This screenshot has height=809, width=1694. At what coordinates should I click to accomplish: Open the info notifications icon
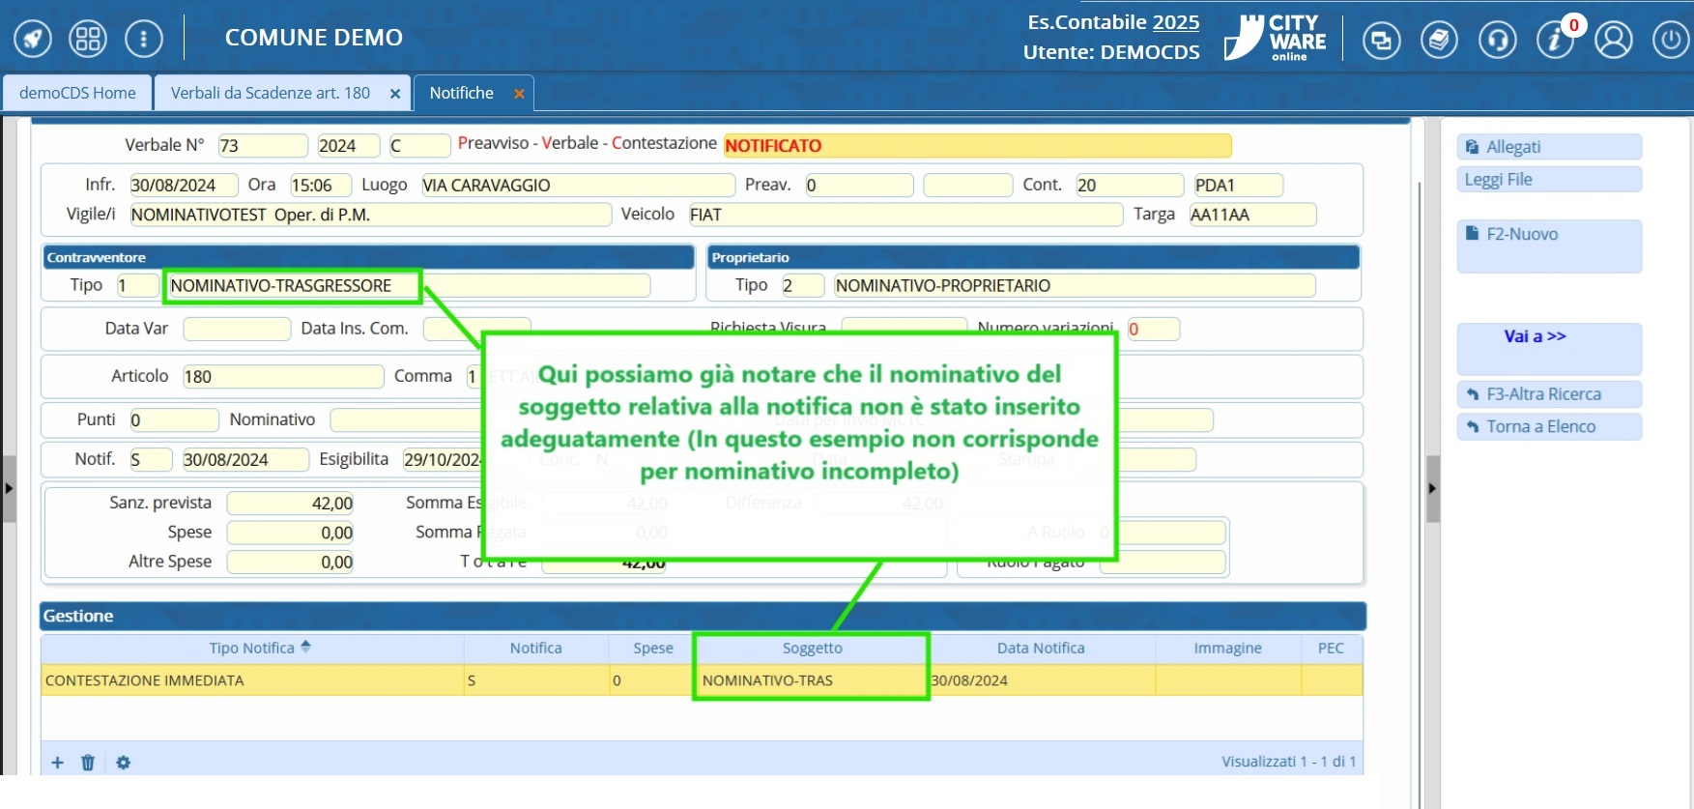tap(1555, 41)
